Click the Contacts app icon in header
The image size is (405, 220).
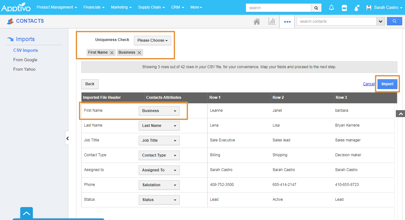click(x=10, y=21)
